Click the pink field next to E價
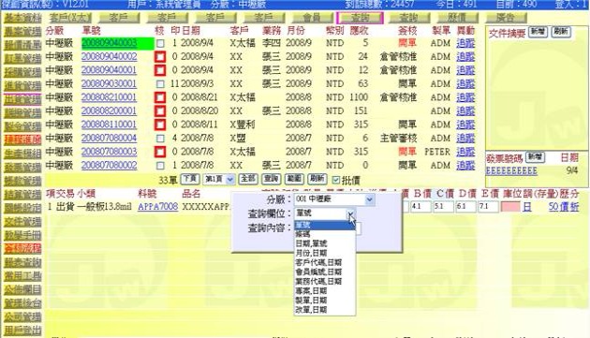 tap(510, 207)
